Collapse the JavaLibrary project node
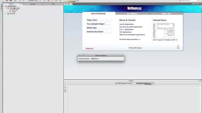Screen dimensions: 202x113 [4, 6]
